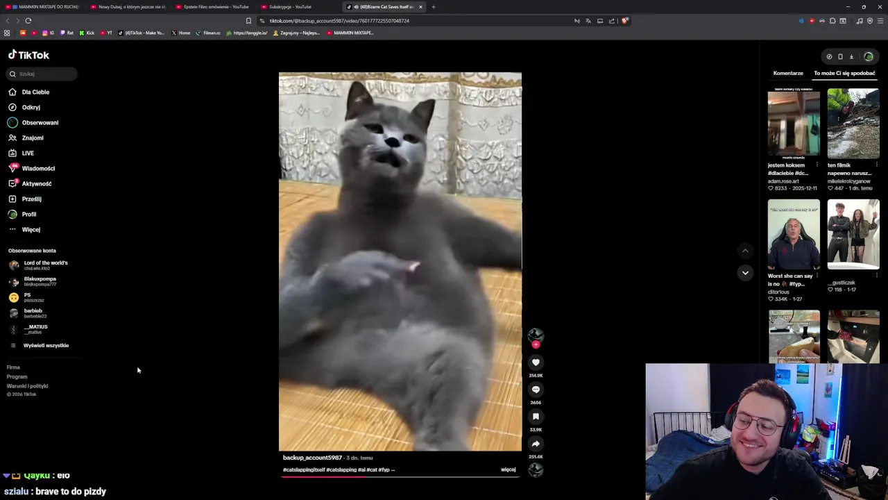
Task: Like the cat video with heart icon
Action: (x=536, y=362)
